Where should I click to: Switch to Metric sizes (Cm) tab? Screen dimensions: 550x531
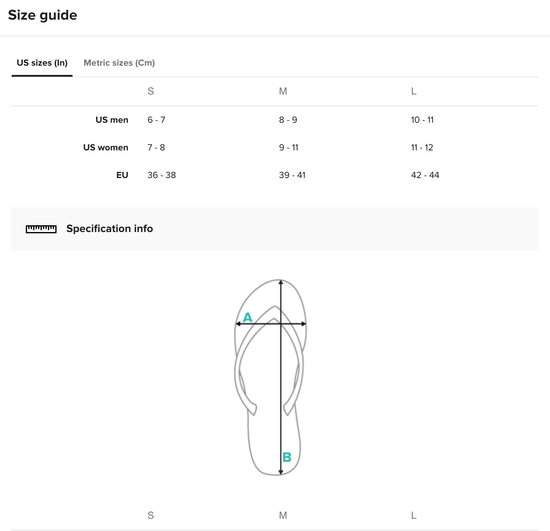point(119,63)
